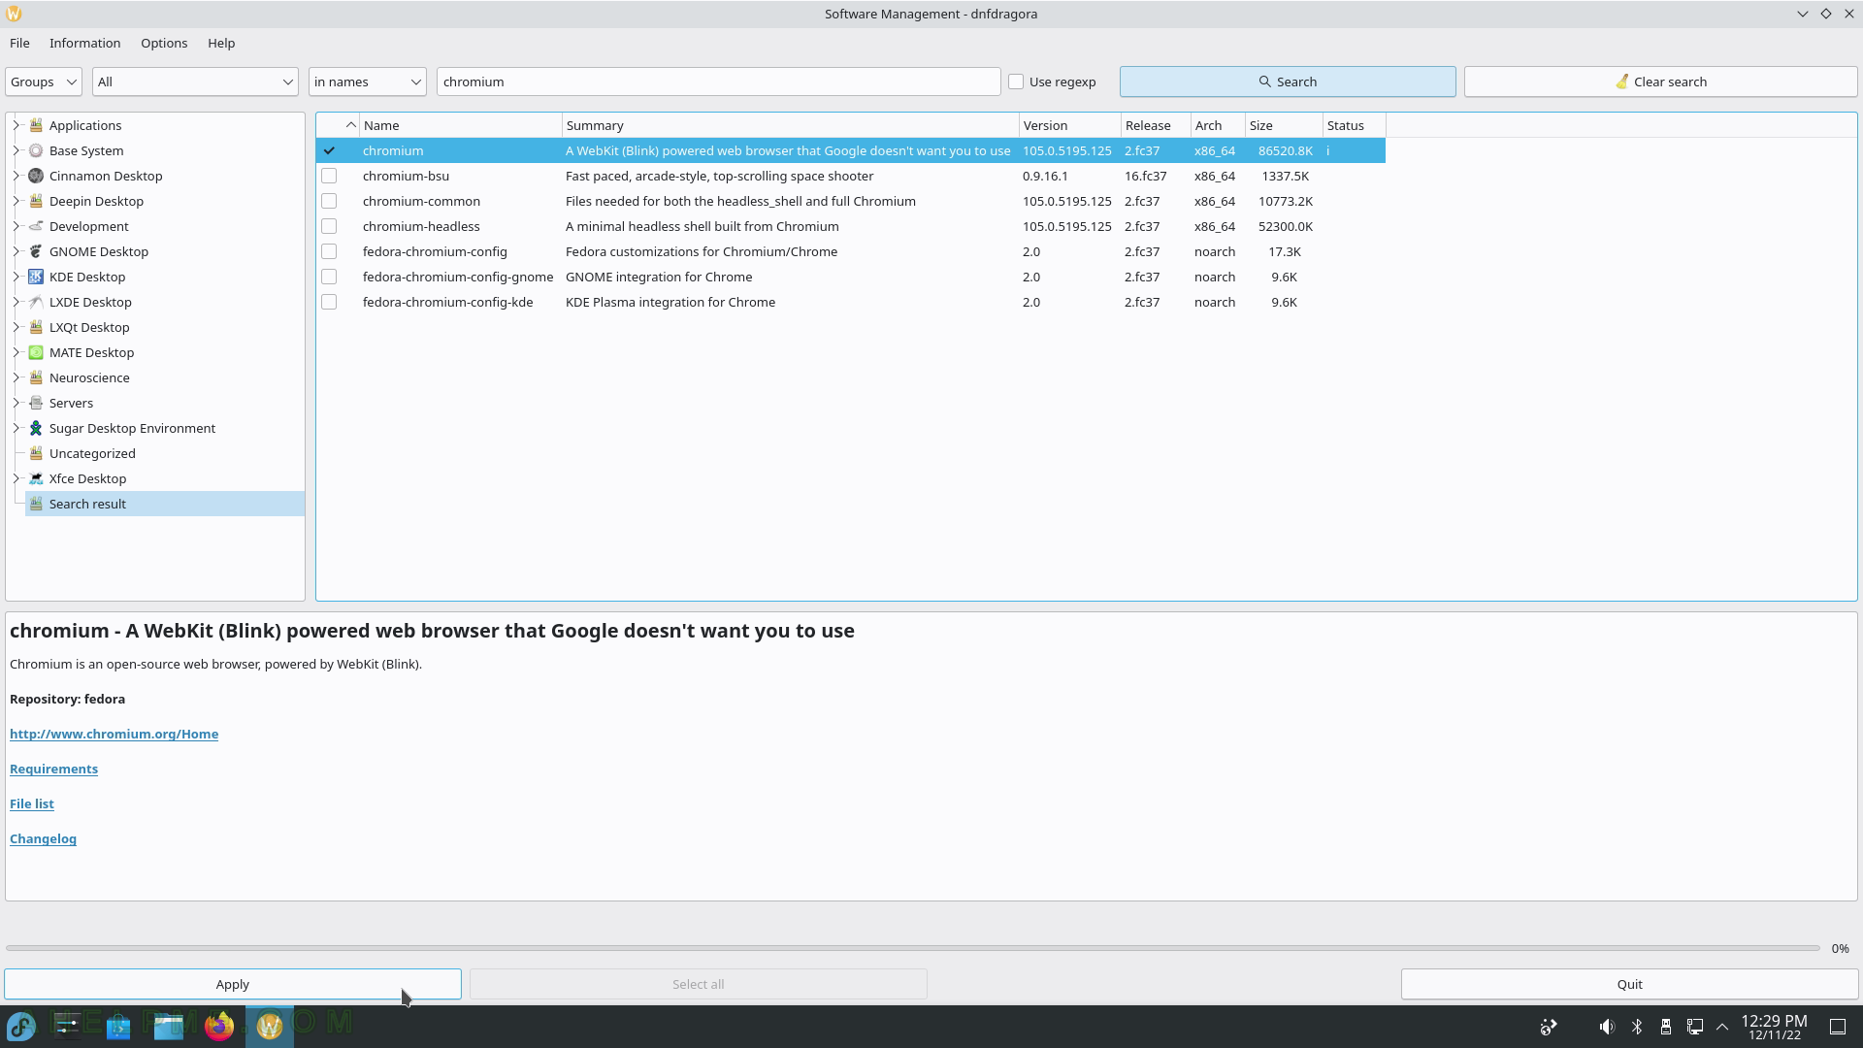The image size is (1863, 1048).
Task: Click the Base System group icon
Action: [36, 150]
